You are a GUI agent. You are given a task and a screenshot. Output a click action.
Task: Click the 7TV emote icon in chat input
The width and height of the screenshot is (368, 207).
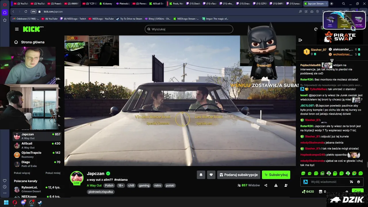(351, 182)
